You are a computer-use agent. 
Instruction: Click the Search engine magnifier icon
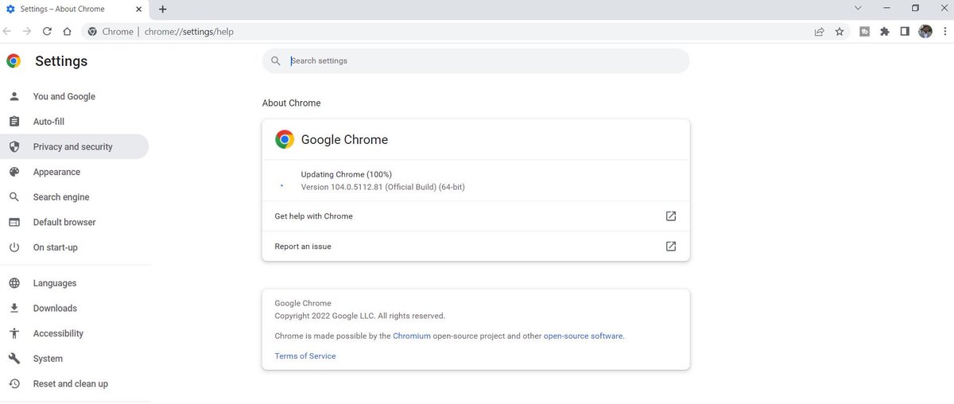pos(14,197)
